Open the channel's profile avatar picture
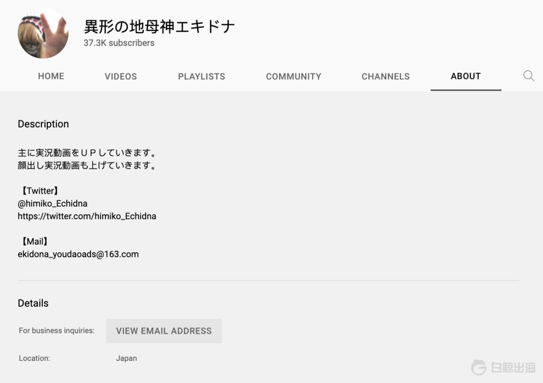Viewport: 543px width, 383px height. click(43, 33)
